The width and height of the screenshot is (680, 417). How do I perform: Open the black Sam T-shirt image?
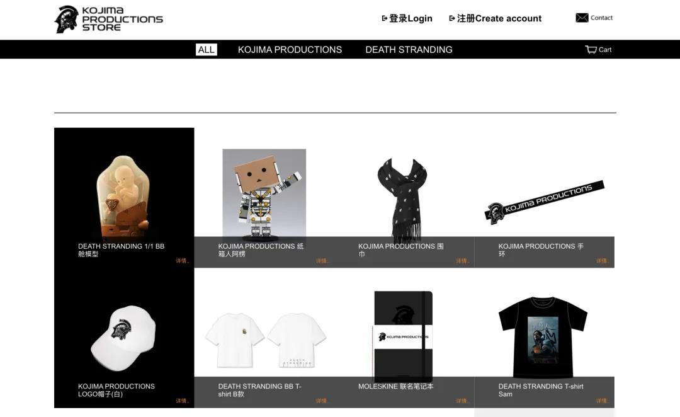[x=543, y=337]
